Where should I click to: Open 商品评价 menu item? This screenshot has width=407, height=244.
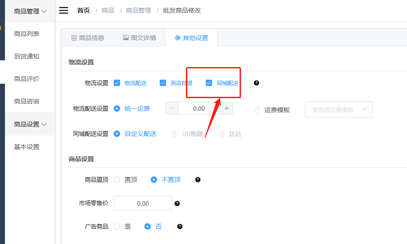click(27, 79)
